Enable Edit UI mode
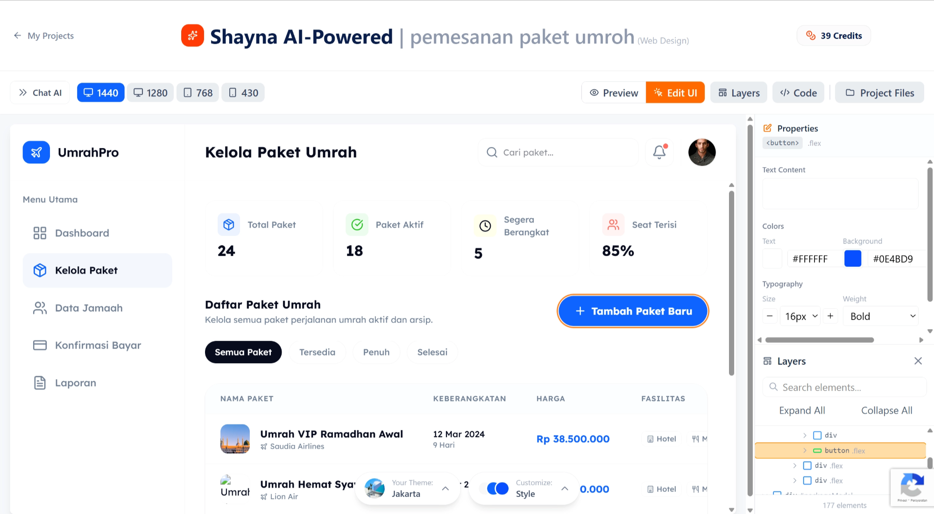 pyautogui.click(x=675, y=92)
